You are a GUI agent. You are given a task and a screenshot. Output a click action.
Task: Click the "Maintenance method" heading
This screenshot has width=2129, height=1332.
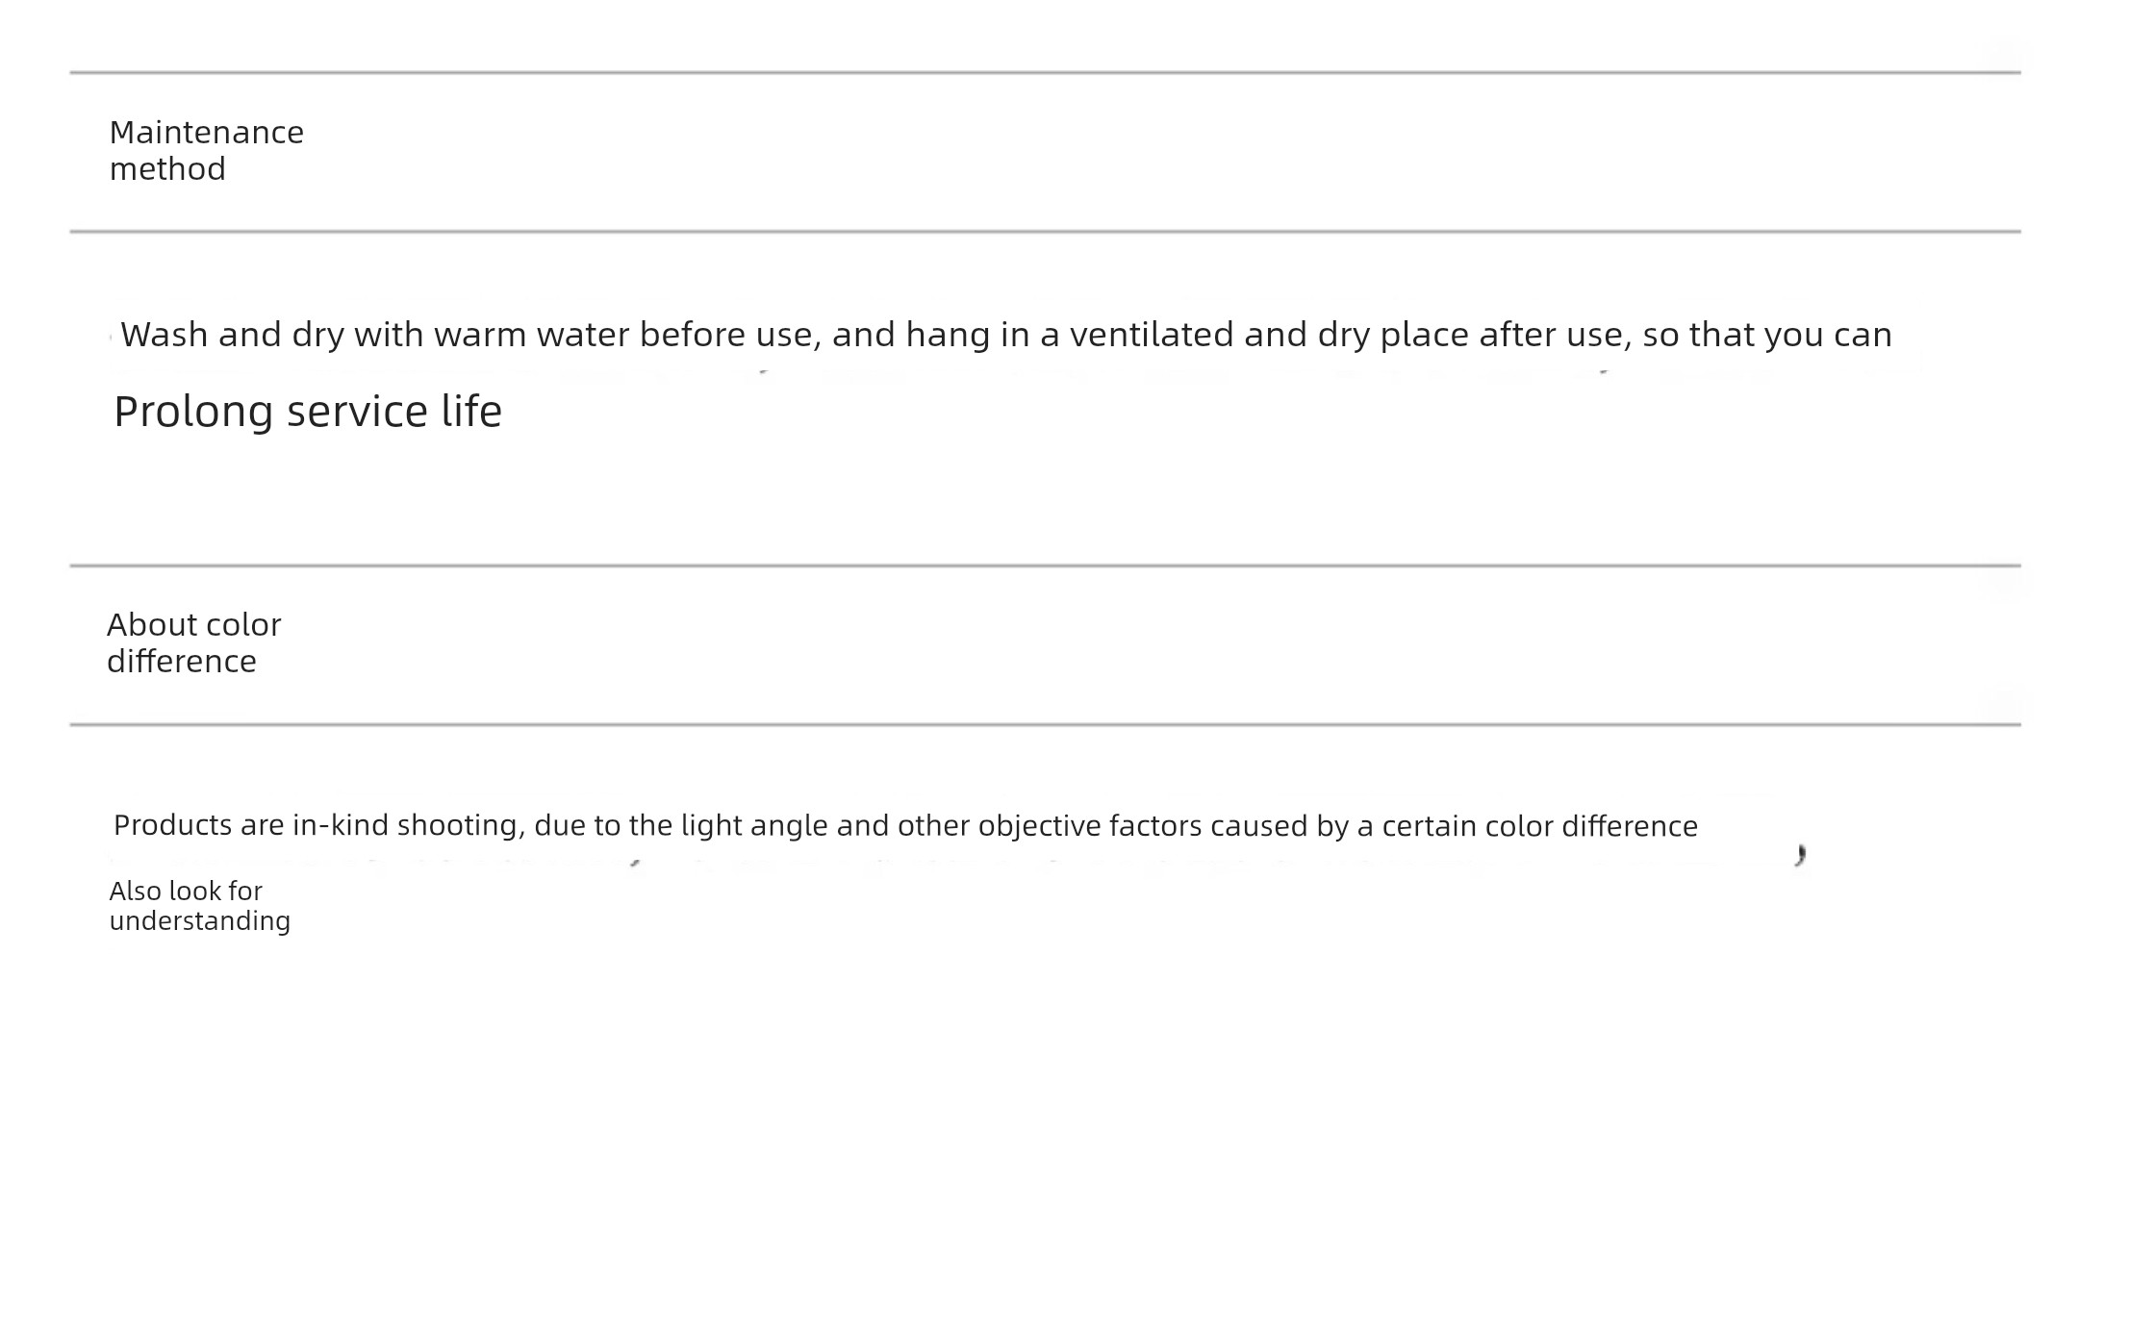(x=206, y=150)
